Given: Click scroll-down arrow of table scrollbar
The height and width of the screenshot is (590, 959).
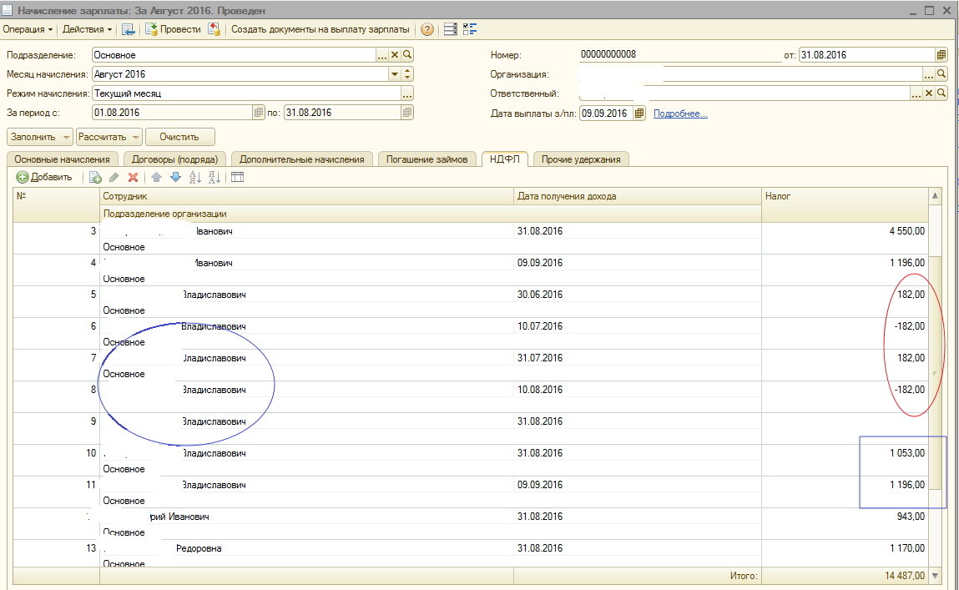Looking at the screenshot, I should [935, 575].
